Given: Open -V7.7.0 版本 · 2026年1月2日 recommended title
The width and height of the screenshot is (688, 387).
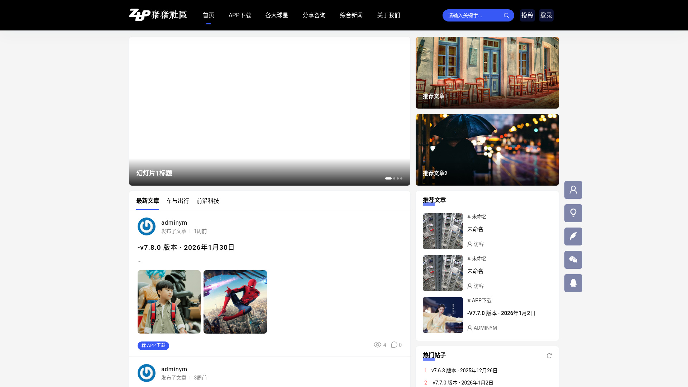Looking at the screenshot, I should pos(501,313).
